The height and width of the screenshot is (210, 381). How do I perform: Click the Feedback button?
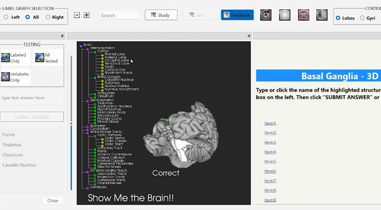click(237, 15)
